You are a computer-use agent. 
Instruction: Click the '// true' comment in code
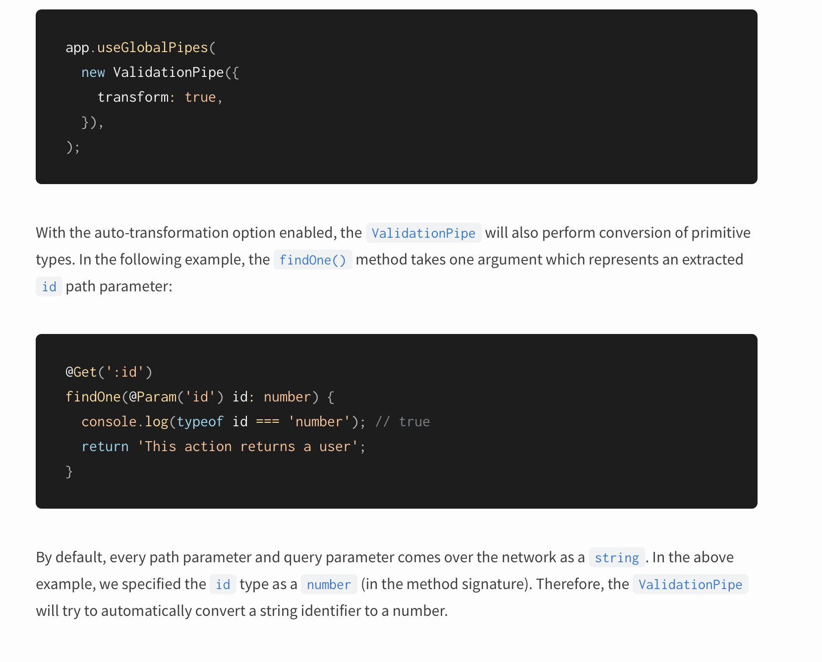click(403, 422)
